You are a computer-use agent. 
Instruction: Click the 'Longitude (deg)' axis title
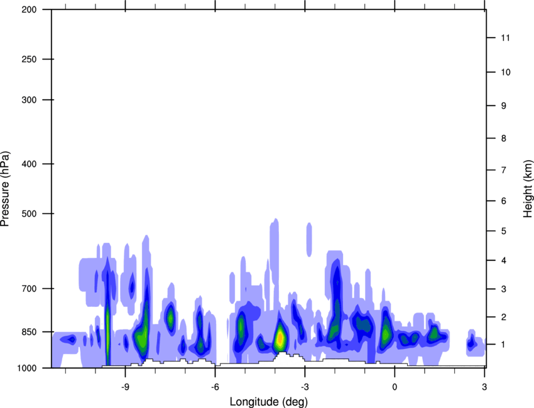point(269,402)
